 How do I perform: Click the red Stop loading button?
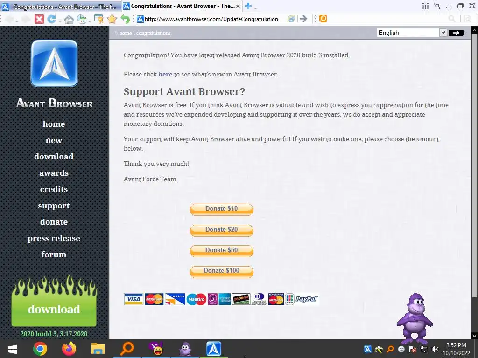coord(39,19)
